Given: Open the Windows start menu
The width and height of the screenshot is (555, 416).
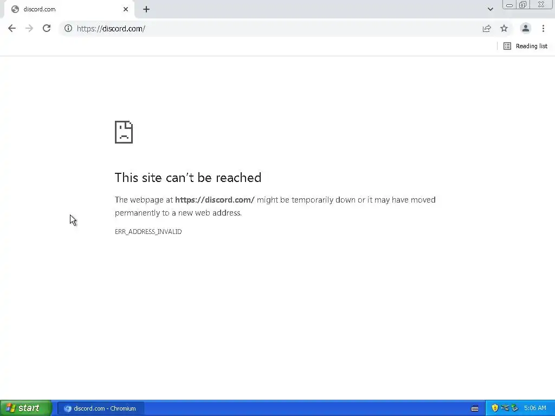Looking at the screenshot, I should (x=25, y=408).
